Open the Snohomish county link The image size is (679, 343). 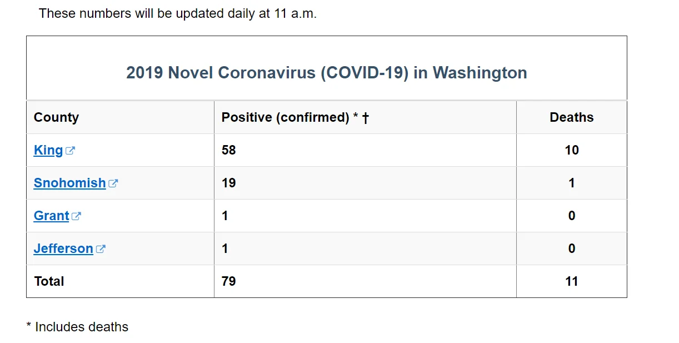[70, 183]
